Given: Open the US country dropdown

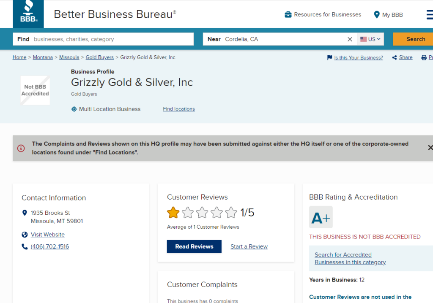Looking at the screenshot, I should (x=370, y=39).
